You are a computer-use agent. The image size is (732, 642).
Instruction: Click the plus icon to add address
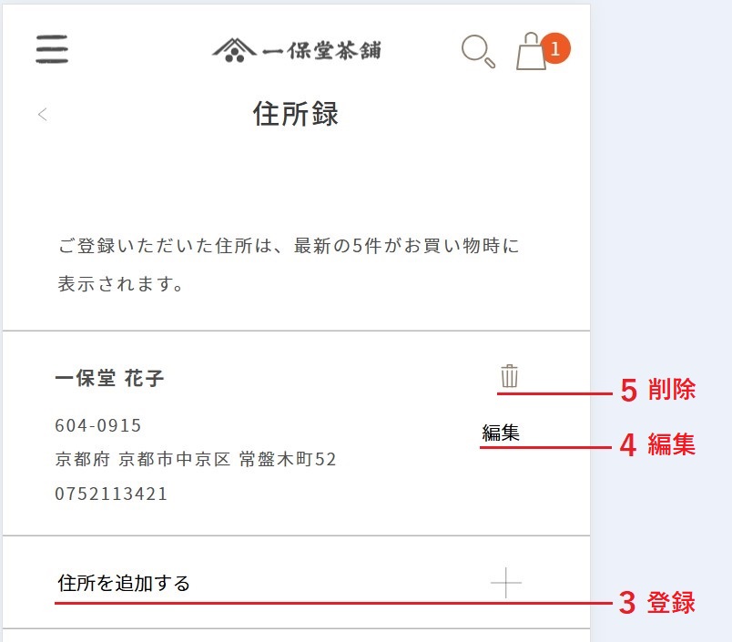[506, 583]
